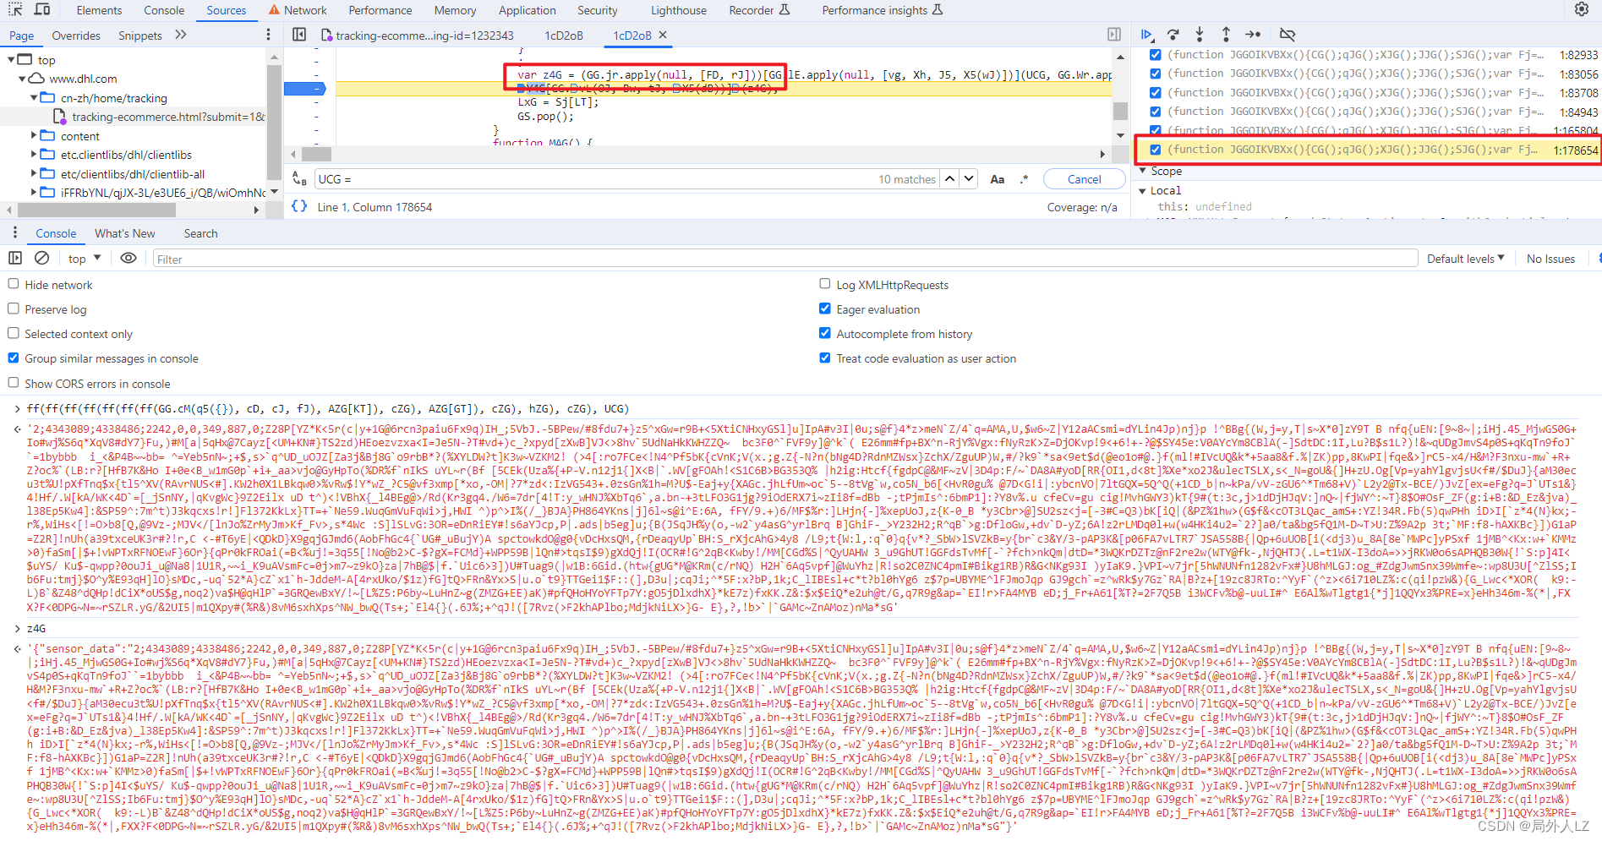The image size is (1602, 841).
Task: Open the top context dropdown in console
Action: [85, 259]
